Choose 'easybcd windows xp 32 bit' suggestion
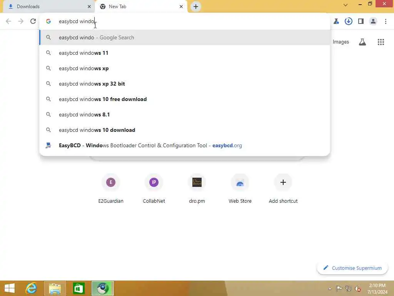Screen dimensions: 394x296 point(185,84)
